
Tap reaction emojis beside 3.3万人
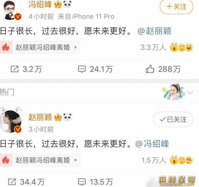point(181,47)
